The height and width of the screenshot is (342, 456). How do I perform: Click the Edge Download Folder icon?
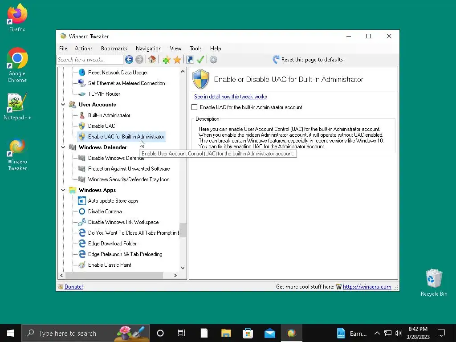tap(82, 244)
